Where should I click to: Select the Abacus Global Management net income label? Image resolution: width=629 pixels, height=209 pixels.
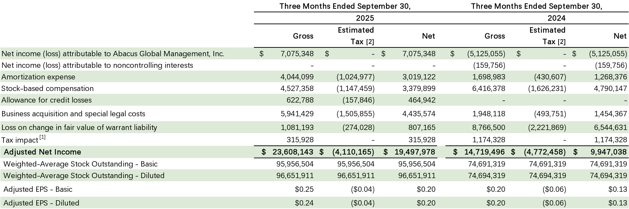point(113,54)
